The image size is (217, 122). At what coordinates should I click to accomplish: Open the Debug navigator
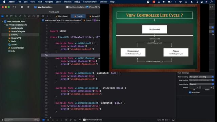[x=29, y=16]
